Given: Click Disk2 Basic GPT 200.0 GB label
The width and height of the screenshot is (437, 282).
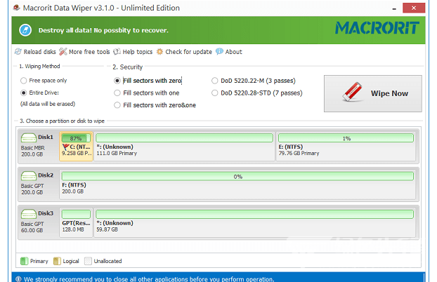Looking at the screenshot, I should click(32, 189).
